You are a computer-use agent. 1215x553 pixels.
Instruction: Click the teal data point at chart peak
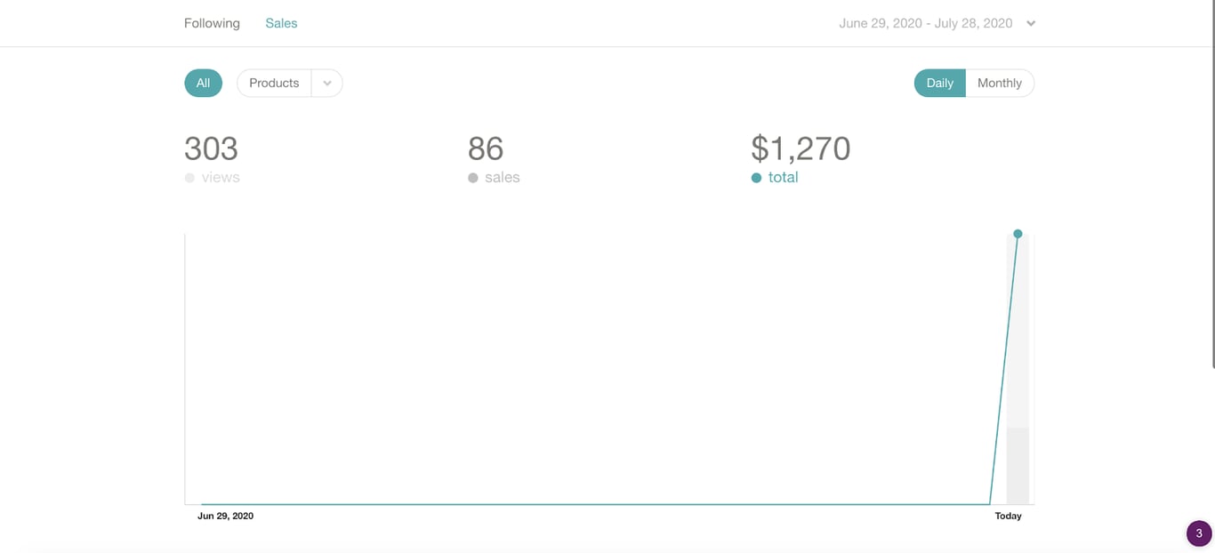point(1018,234)
